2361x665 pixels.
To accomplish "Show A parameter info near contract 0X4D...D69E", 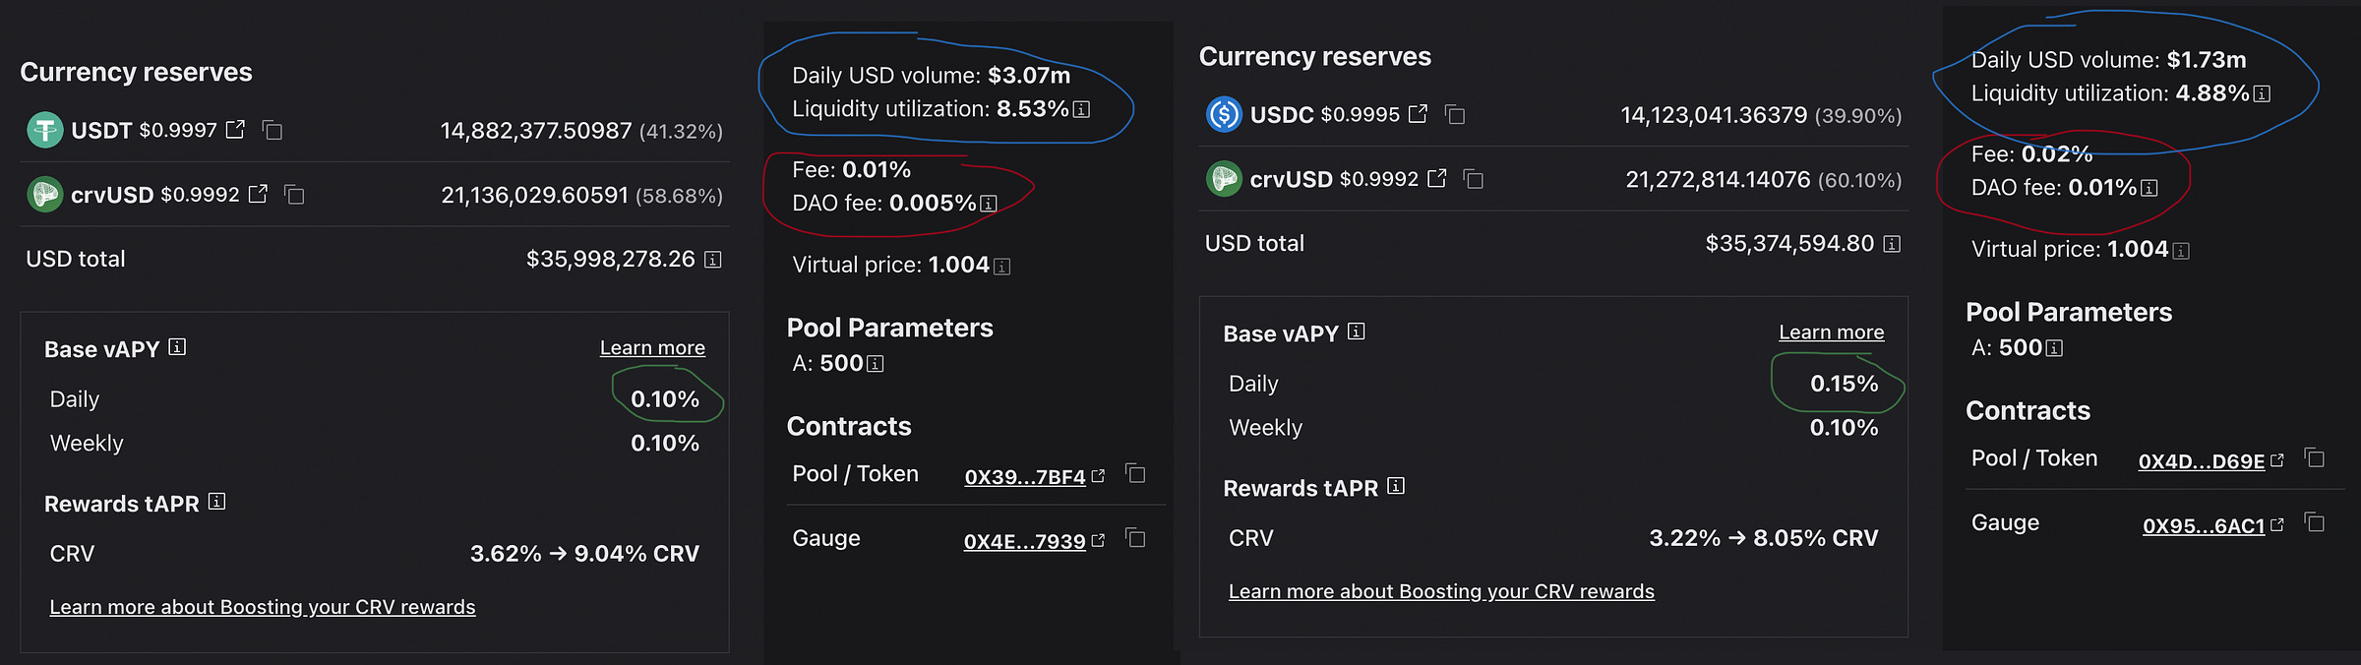I will tap(2054, 348).
